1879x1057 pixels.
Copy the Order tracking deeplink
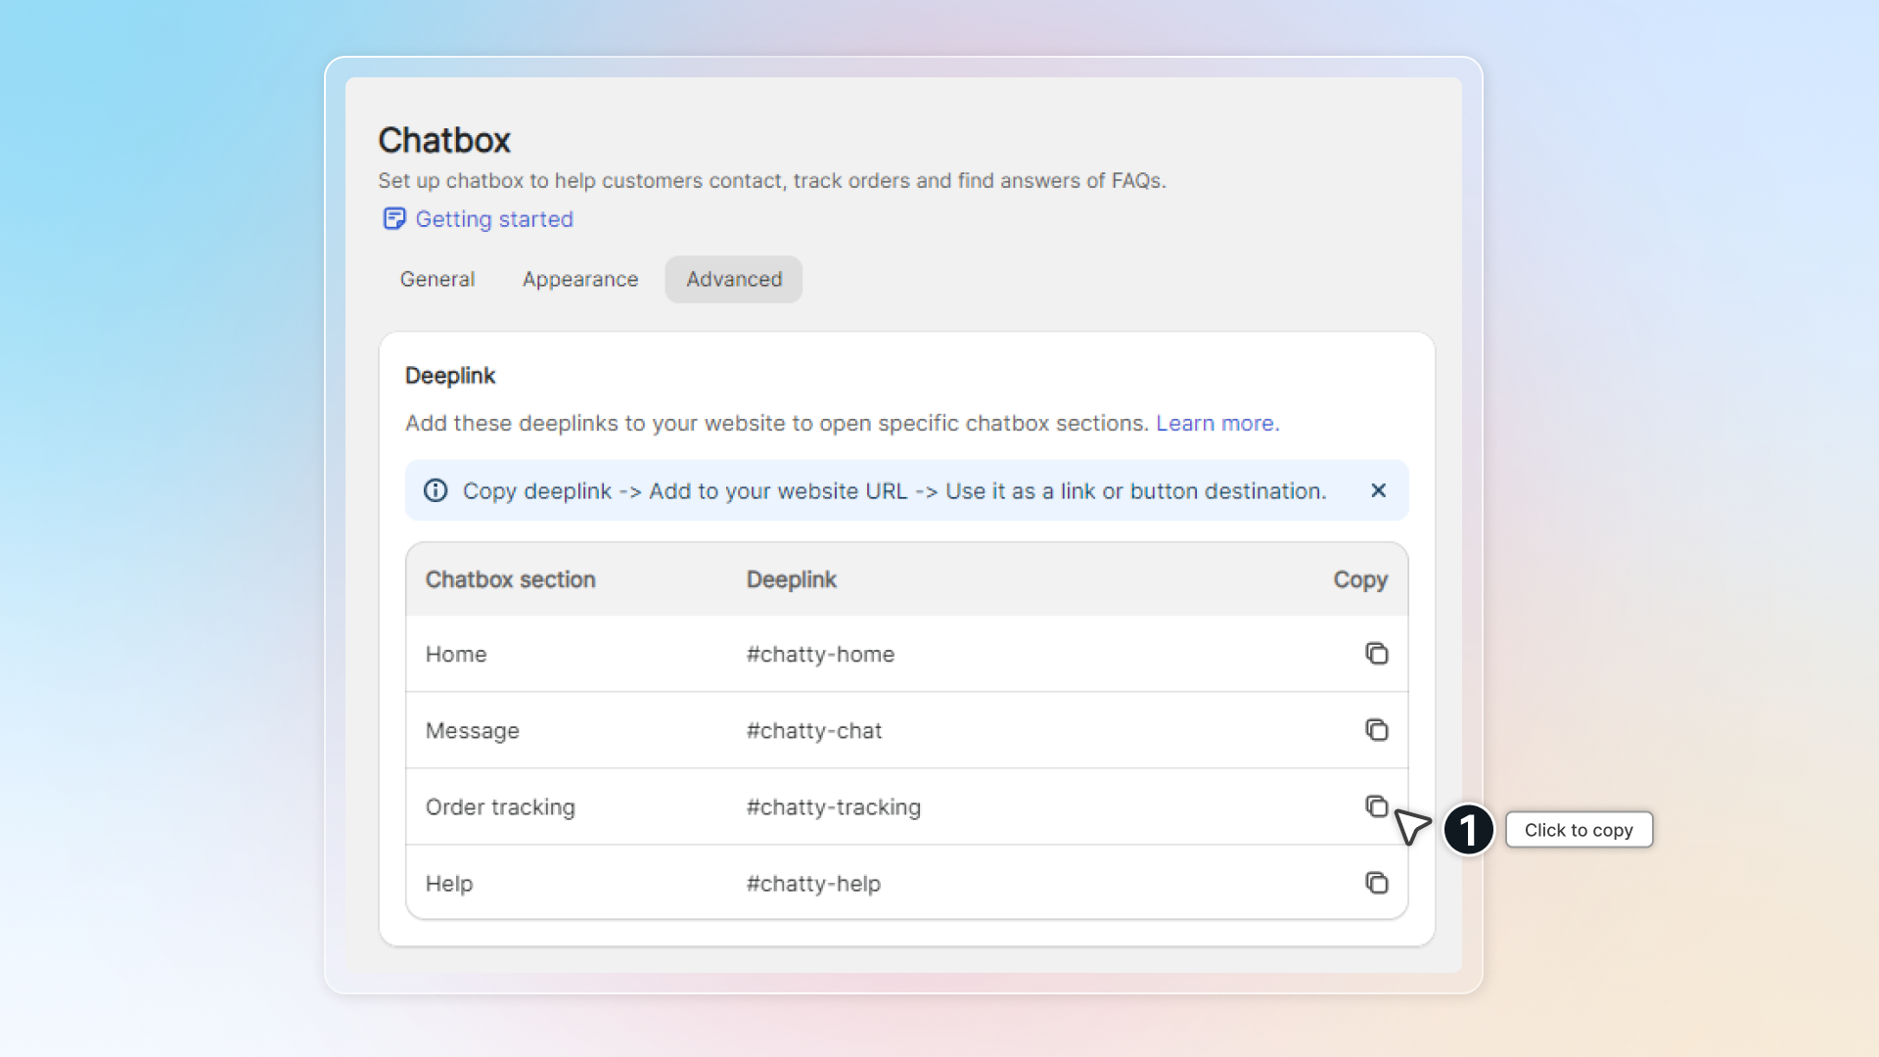(x=1376, y=806)
